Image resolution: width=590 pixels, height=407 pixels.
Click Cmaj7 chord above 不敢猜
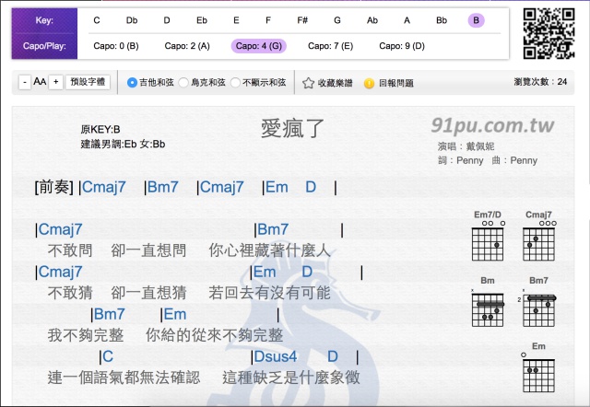pos(60,272)
